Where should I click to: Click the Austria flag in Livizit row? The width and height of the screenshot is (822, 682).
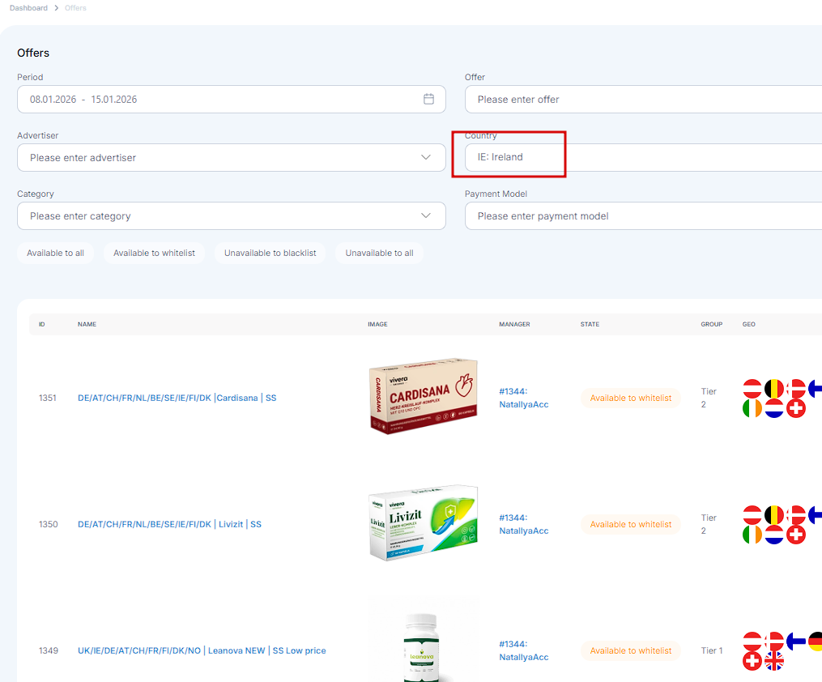tap(752, 515)
